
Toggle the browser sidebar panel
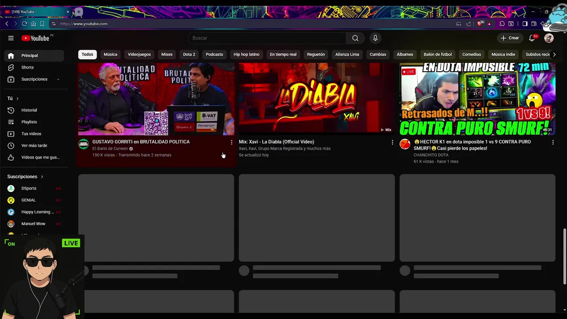point(524,23)
